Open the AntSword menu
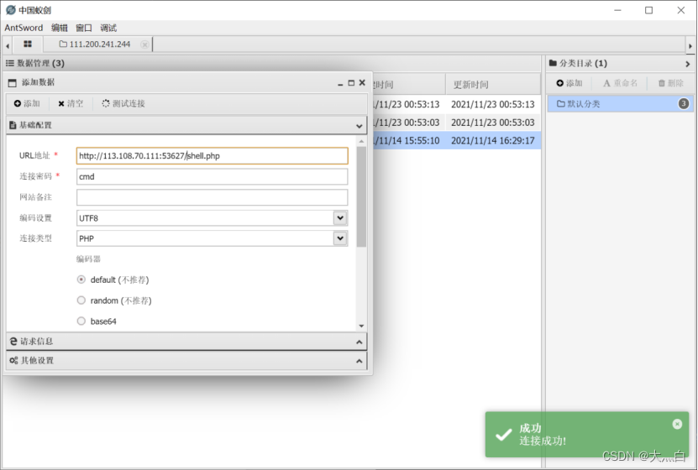698x470 pixels. coord(24,28)
